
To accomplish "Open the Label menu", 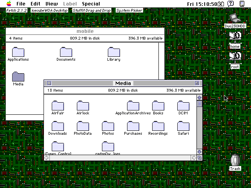I will click(70, 4).
